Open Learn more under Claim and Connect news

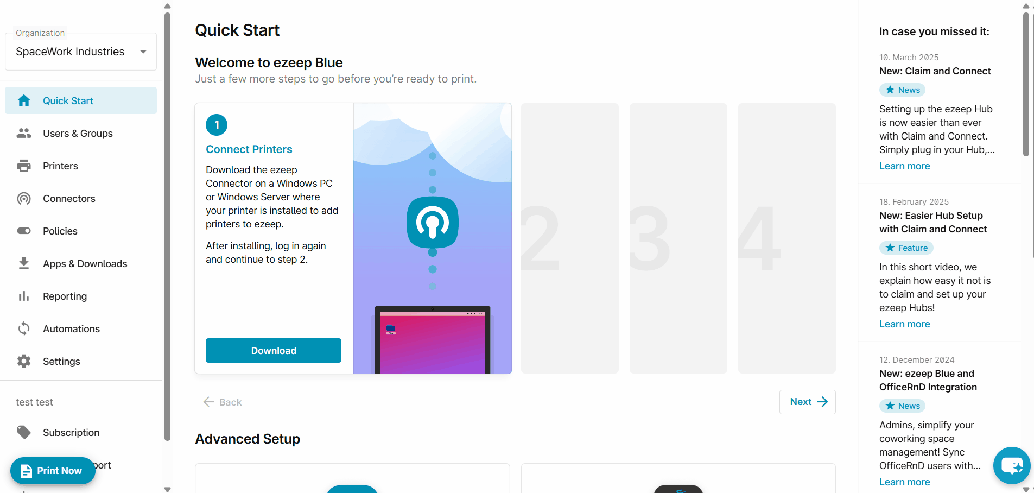point(904,166)
